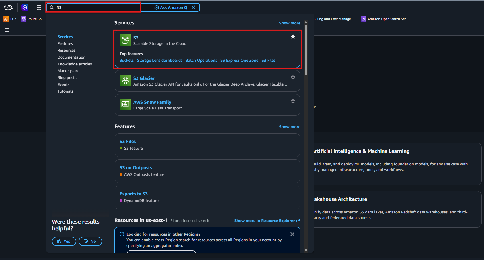
Task: Click the search magnifier icon
Action: 52,7
